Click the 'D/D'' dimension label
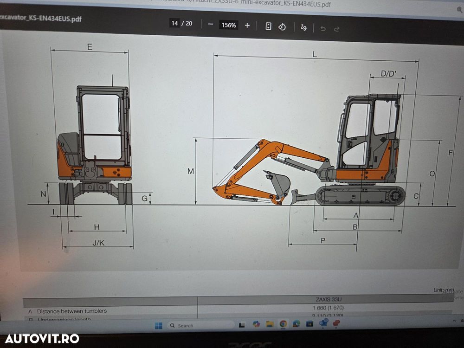Image resolution: width=464 pixels, height=348 pixels. click(x=388, y=73)
